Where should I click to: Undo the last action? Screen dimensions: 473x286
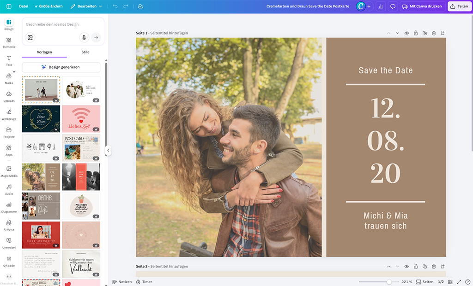click(x=115, y=6)
